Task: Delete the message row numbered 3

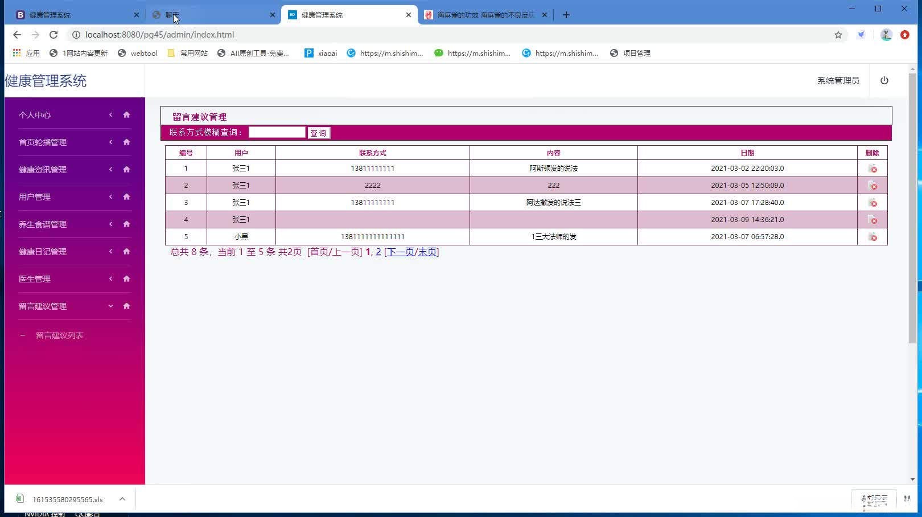Action: [872, 203]
